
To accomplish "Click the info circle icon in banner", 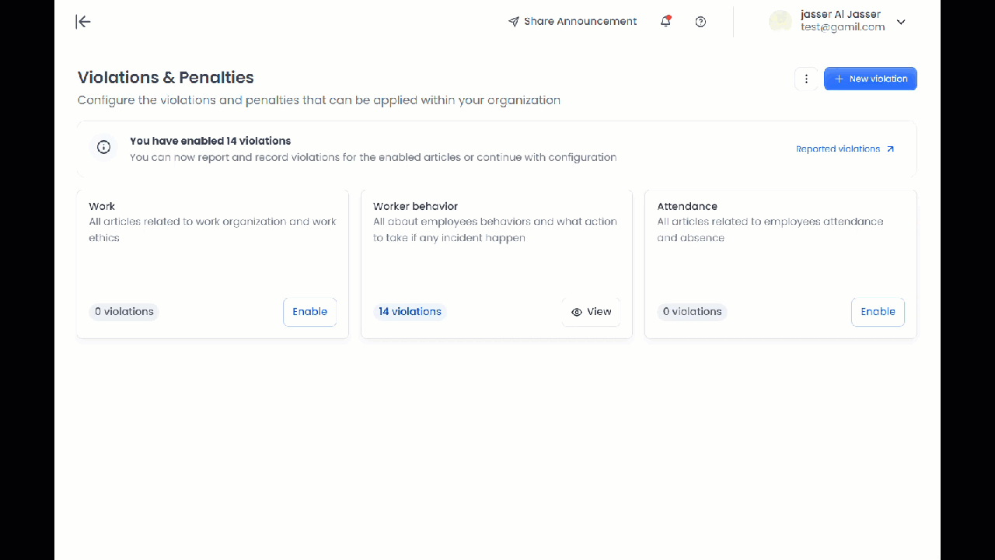I will (103, 148).
